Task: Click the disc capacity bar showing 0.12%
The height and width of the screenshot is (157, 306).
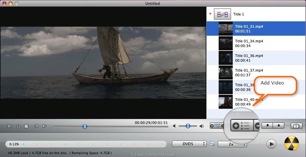Action: [86, 144]
